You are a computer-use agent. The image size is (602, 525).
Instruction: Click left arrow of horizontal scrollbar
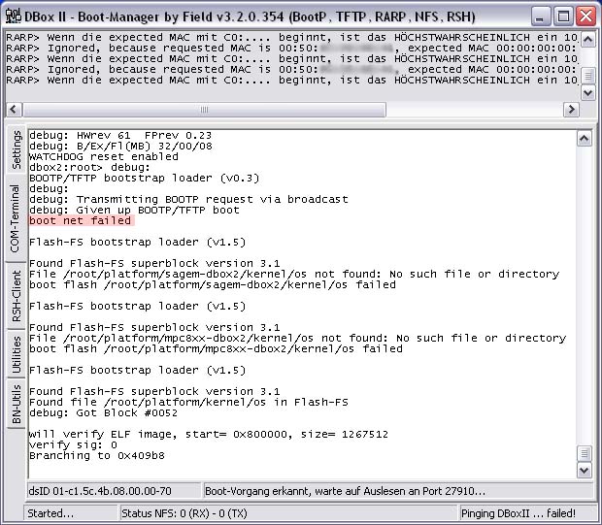[x=14, y=110]
